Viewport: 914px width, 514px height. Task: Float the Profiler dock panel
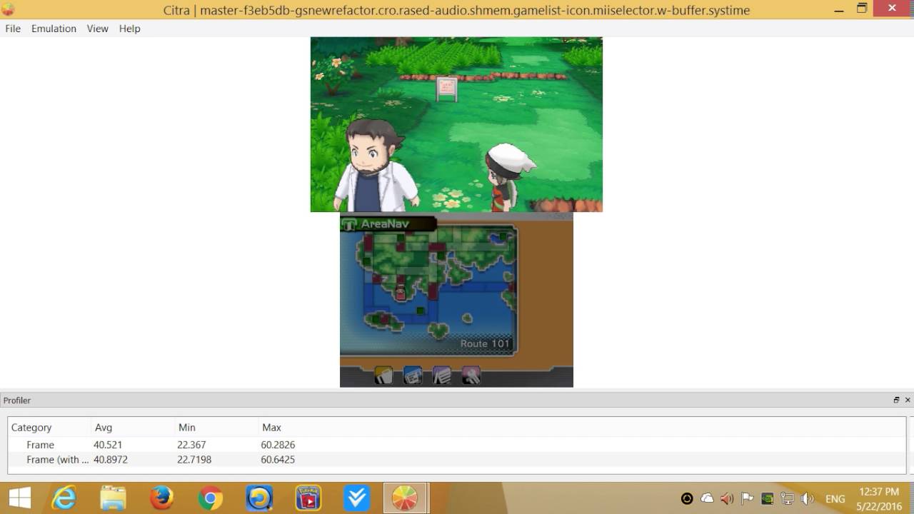click(896, 400)
